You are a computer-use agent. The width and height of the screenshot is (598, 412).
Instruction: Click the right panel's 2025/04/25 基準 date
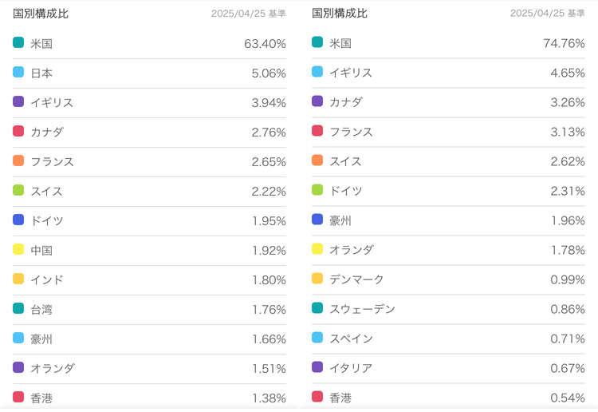[x=547, y=14]
